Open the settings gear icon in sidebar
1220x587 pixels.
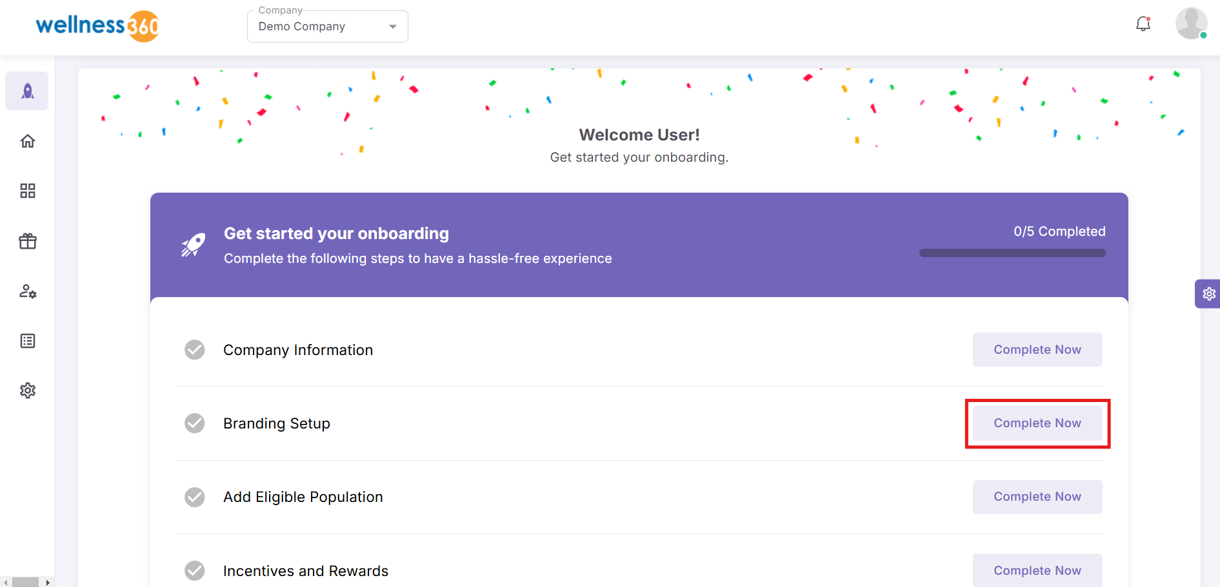28,390
